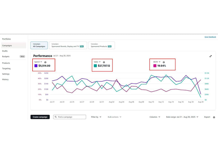View History in the sidebar

pyautogui.click(x=5, y=79)
